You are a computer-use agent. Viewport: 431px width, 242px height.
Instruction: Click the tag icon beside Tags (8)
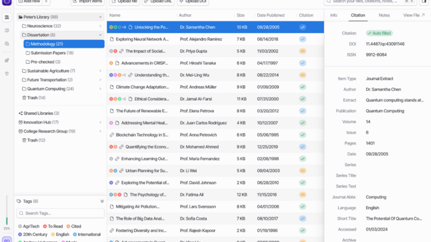click(19, 201)
